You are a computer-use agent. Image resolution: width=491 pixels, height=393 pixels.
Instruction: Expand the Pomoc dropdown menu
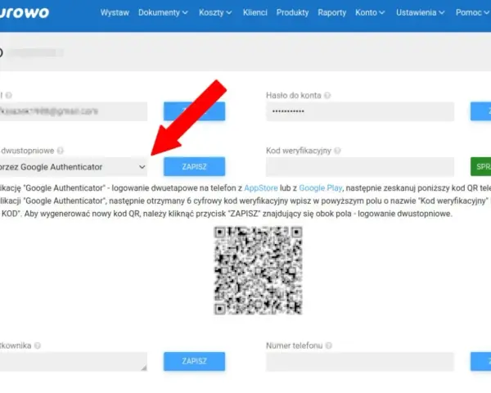(x=472, y=12)
